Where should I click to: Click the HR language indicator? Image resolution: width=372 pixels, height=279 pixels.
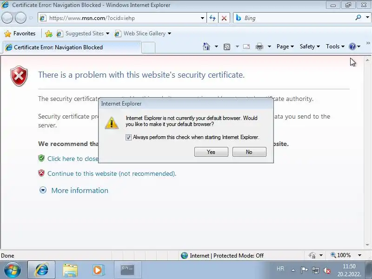280,269
